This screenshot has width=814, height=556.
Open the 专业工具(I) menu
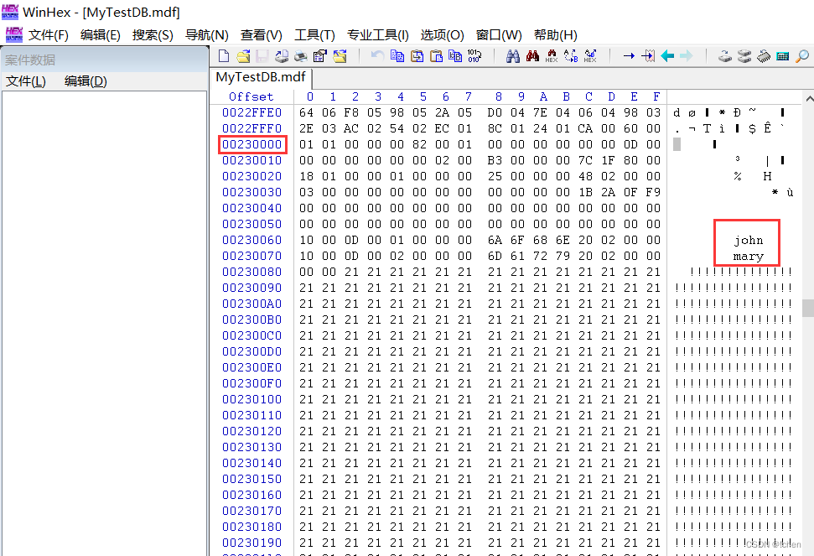point(378,34)
